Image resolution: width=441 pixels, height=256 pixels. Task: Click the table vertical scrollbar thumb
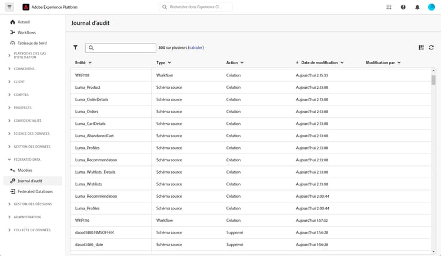coord(433,79)
